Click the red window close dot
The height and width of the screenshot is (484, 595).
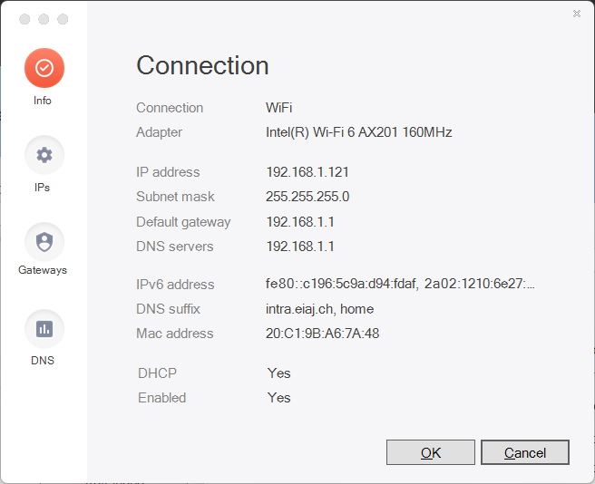(24, 19)
